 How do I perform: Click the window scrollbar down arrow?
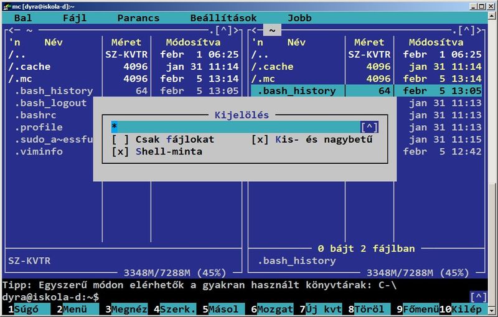point(492,310)
